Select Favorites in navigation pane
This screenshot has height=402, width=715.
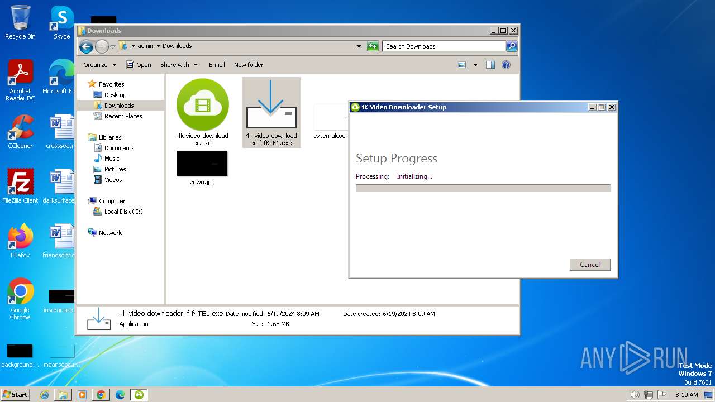(111, 84)
